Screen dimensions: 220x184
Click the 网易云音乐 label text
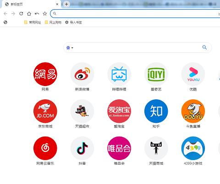[45, 163]
